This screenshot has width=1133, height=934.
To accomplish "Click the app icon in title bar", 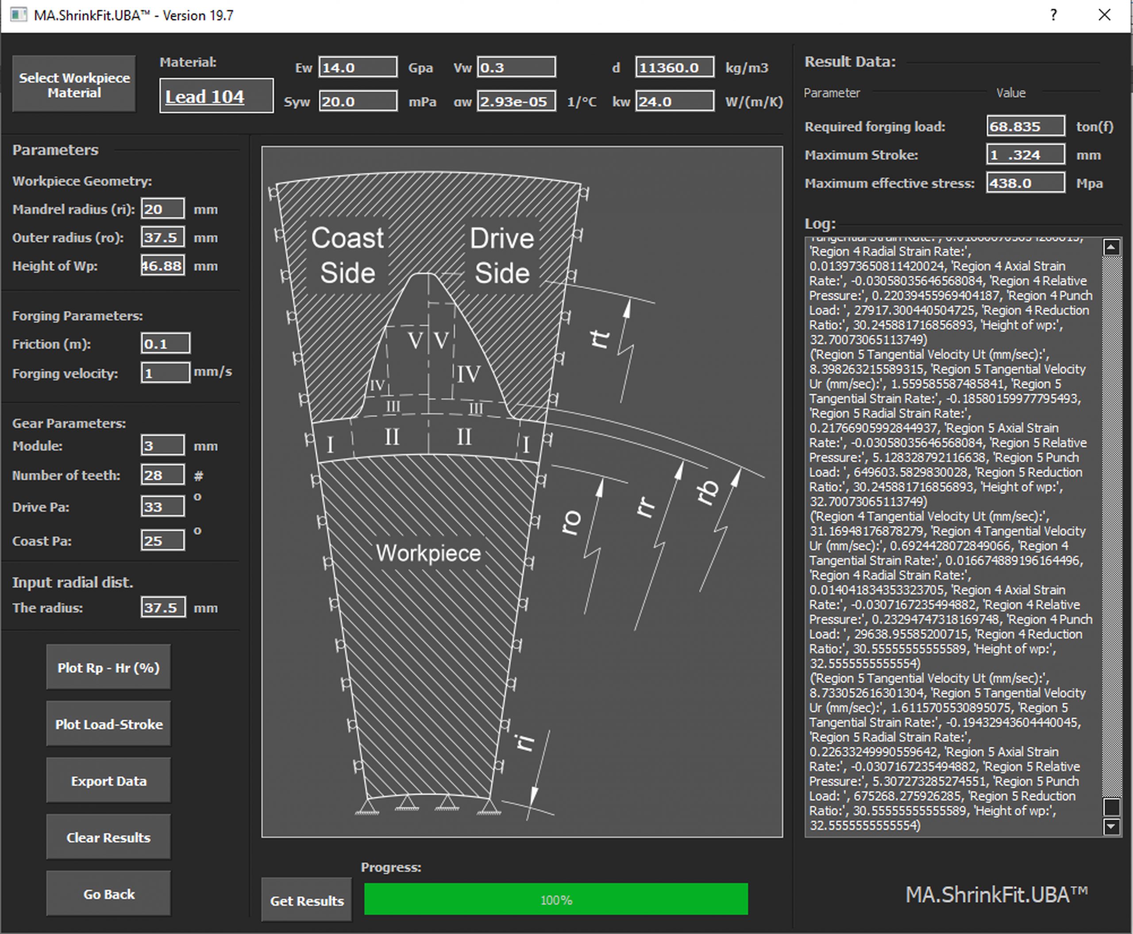I will (18, 15).
